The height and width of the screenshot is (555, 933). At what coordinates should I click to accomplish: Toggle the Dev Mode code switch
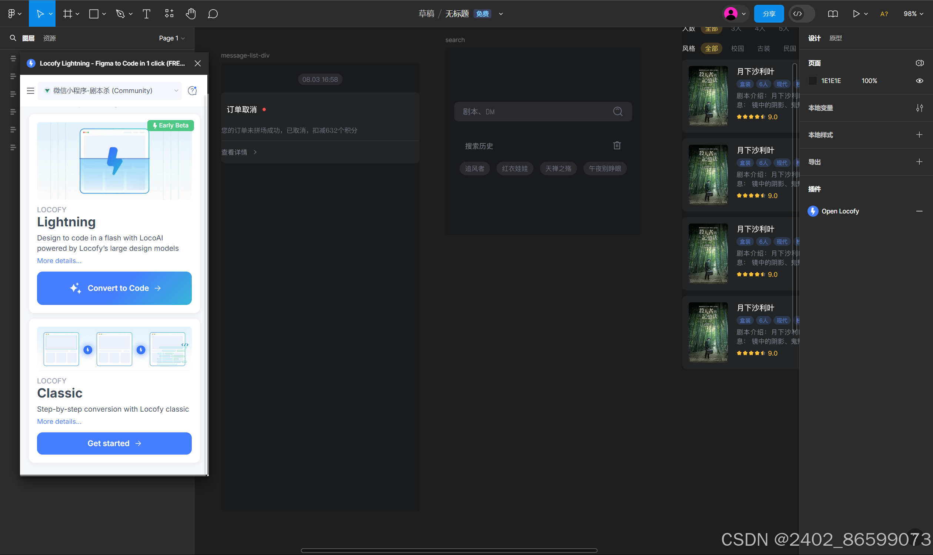[802, 14]
